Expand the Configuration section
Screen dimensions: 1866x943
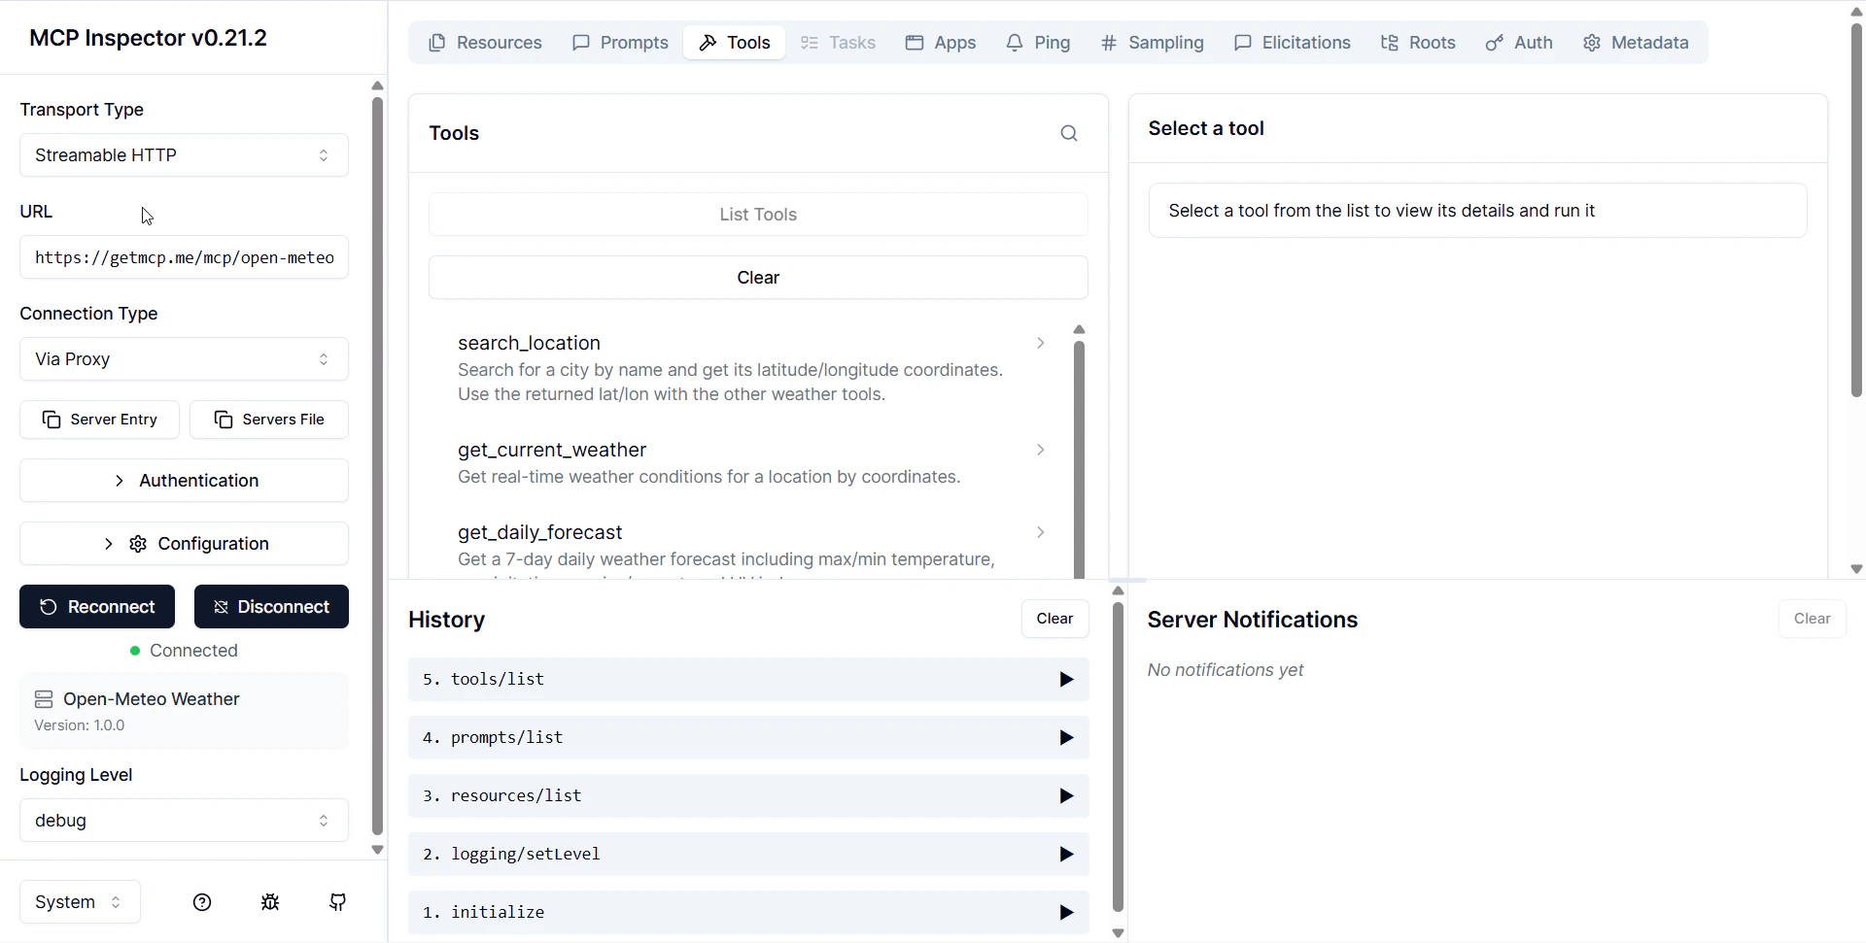[x=184, y=544]
